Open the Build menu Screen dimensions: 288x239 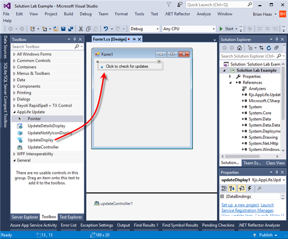pyautogui.click(x=69, y=14)
